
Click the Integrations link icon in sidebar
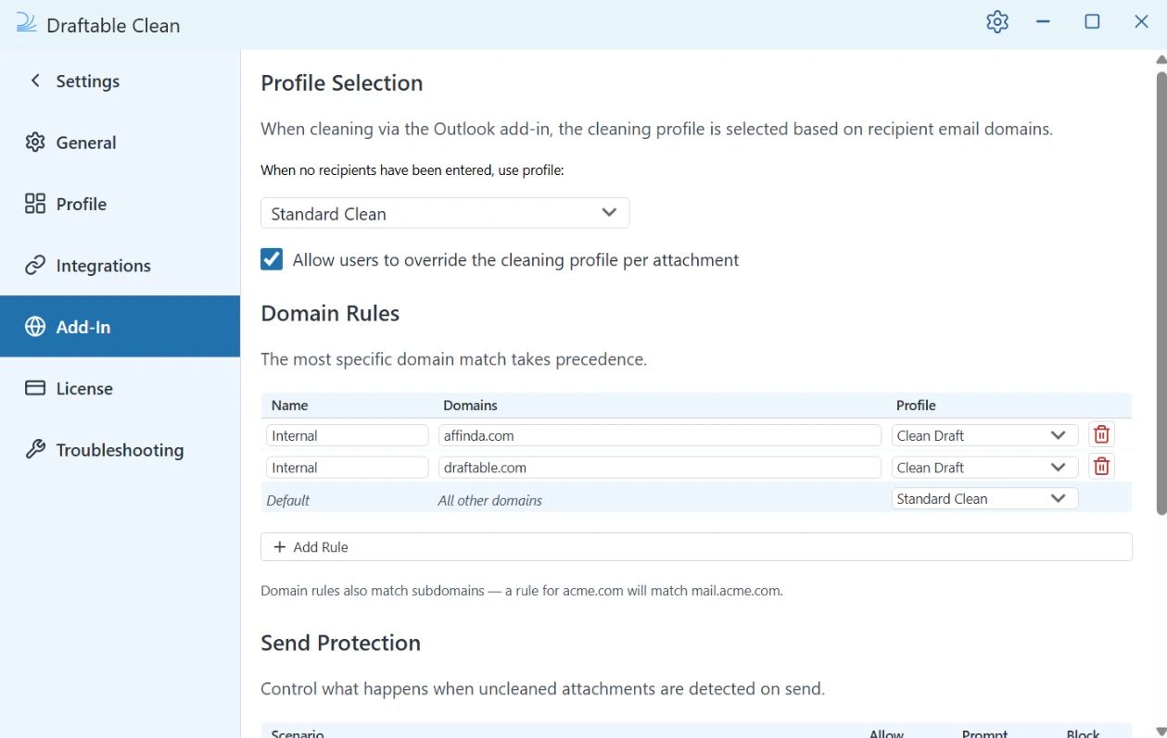tap(35, 266)
